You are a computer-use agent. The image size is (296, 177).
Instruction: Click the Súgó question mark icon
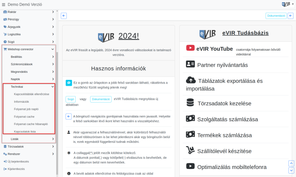5,42
